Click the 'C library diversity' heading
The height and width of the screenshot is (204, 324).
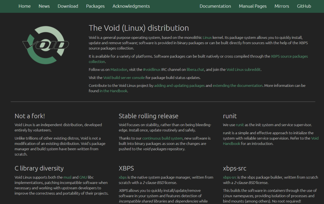coord(39,168)
